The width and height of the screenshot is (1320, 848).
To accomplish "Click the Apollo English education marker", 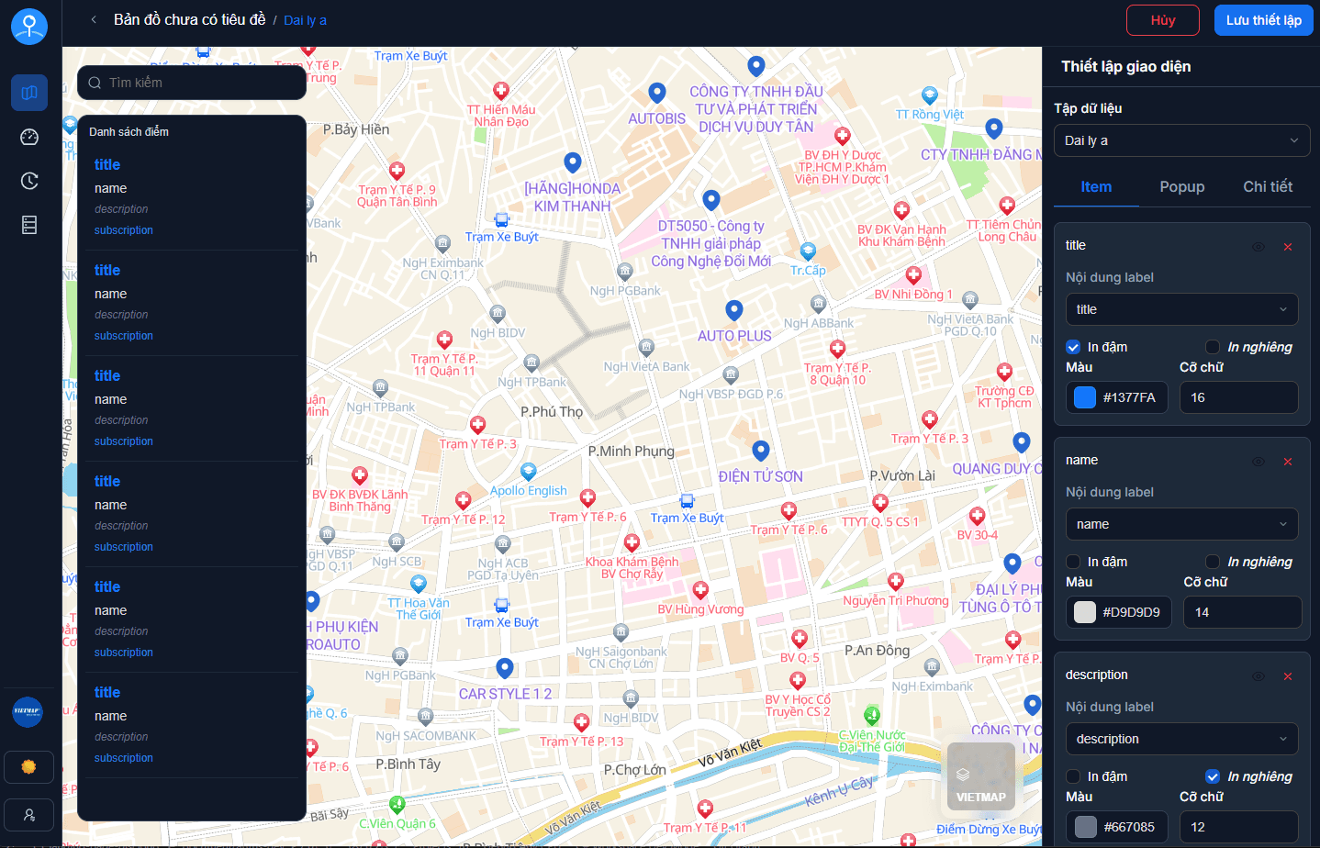I will coord(529,472).
